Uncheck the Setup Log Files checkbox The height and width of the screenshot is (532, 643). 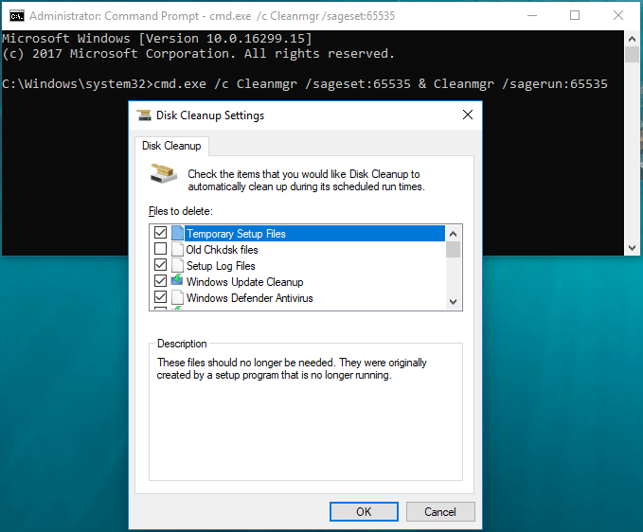click(x=160, y=265)
